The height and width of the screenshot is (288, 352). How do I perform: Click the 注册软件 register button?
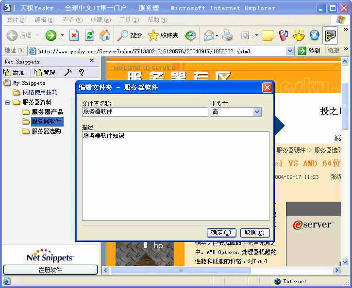click(50, 270)
